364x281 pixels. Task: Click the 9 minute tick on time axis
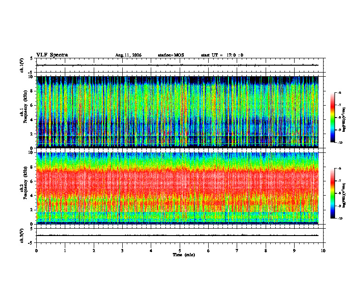(x=294, y=251)
